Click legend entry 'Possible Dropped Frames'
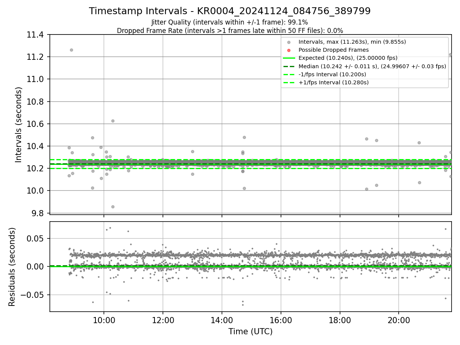Image resolution: width=460 pixels, height=345 pixels. click(333, 50)
